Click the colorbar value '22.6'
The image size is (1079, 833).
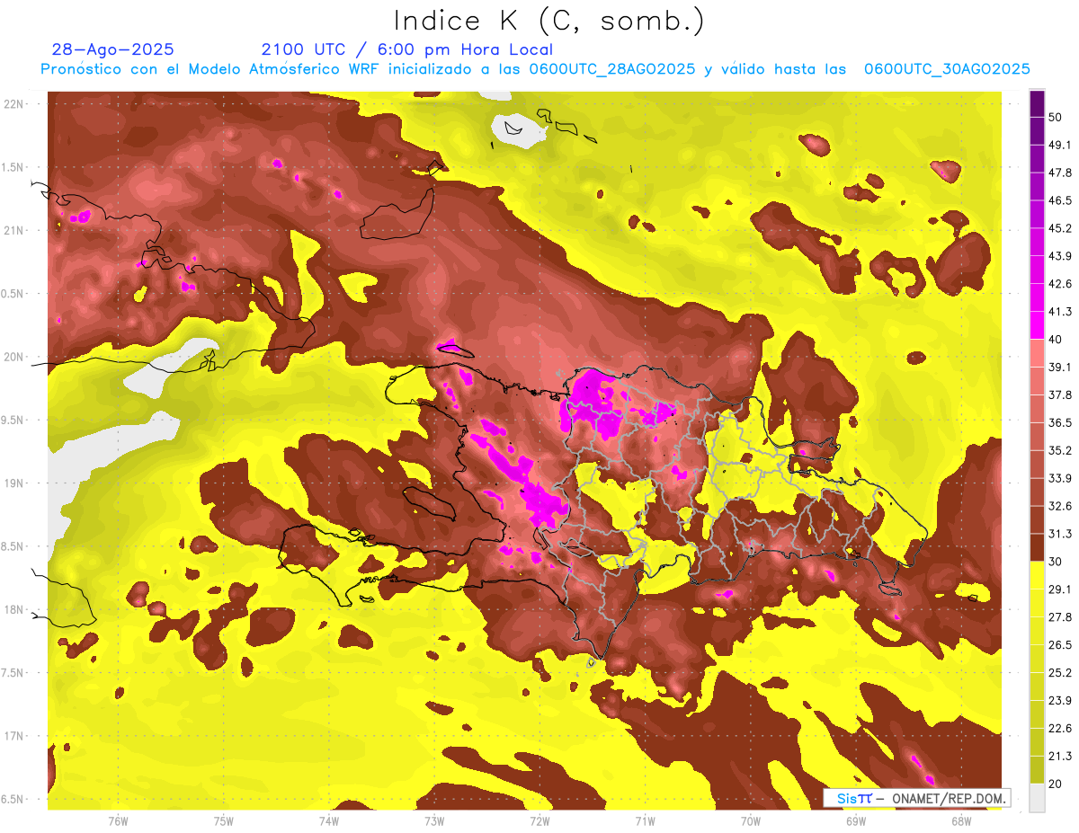tap(1059, 728)
